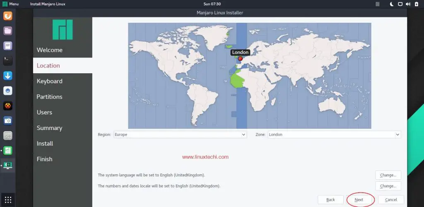
Task: Open the clock showing Sun 07:30
Action: coord(212,4)
